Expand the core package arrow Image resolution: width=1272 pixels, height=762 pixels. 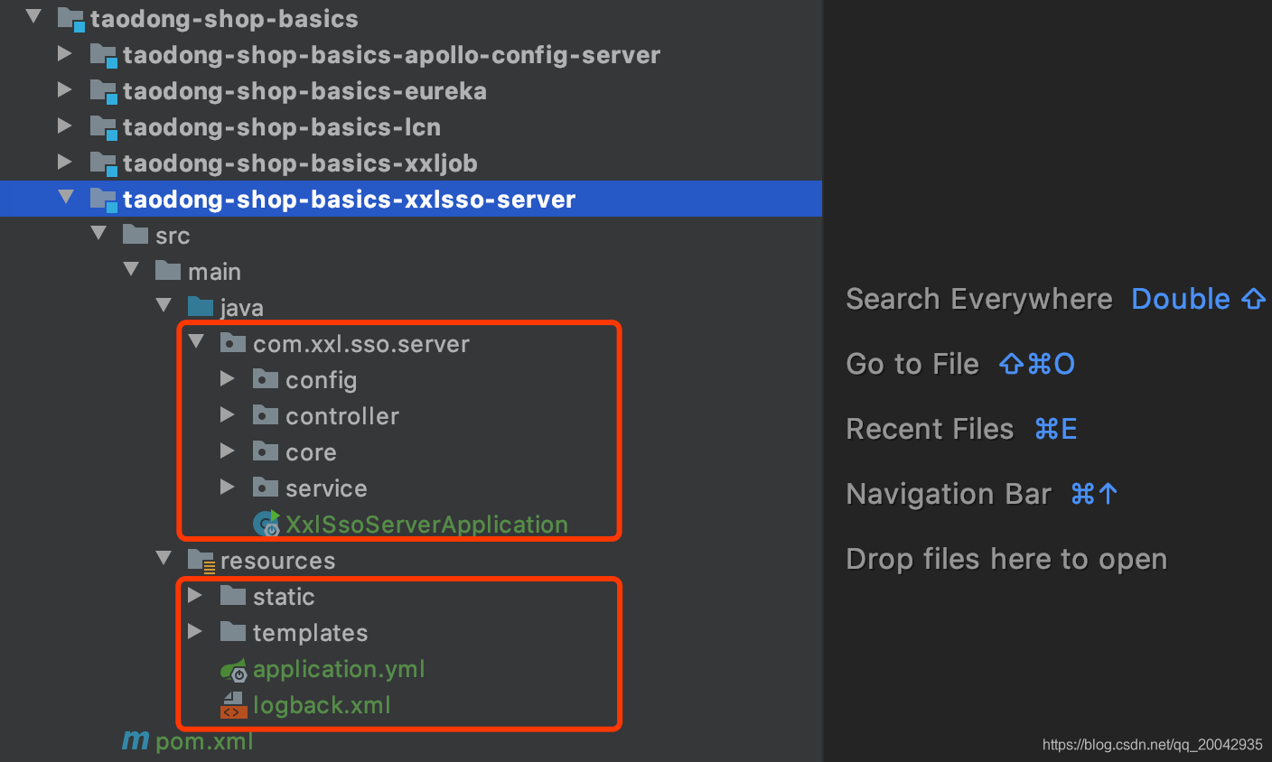227,451
